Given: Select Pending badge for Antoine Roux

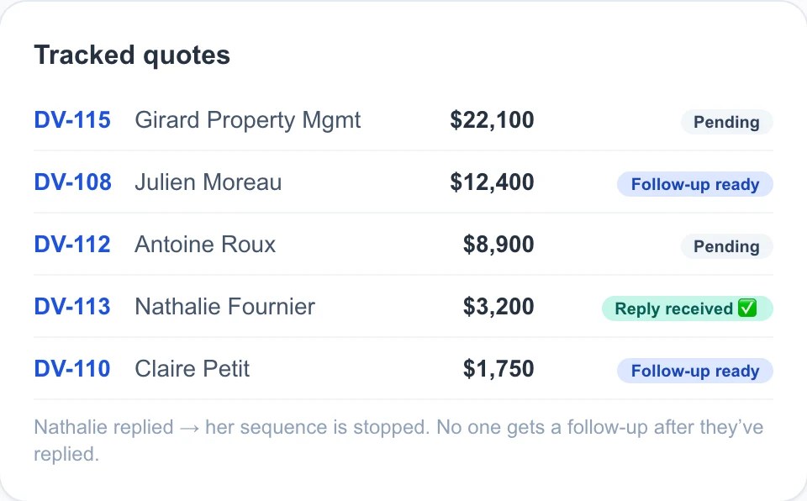Looking at the screenshot, I should click(x=726, y=246).
